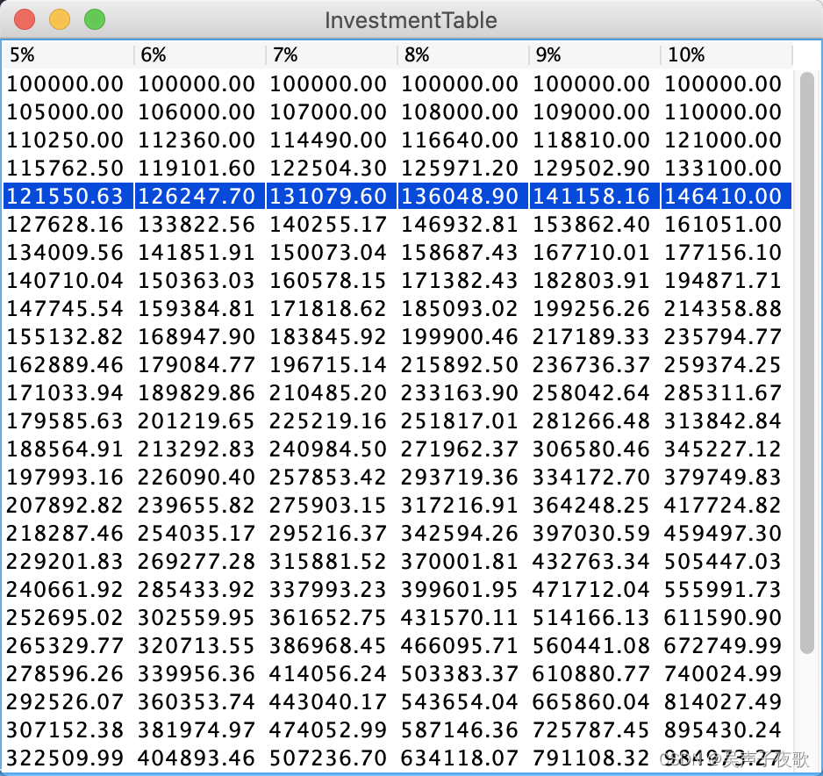Click cell 269277.28
Screen dimensions: 823x776
(x=200, y=561)
